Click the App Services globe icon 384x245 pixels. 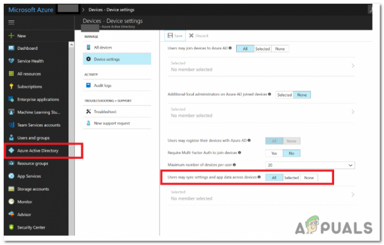tap(12, 176)
